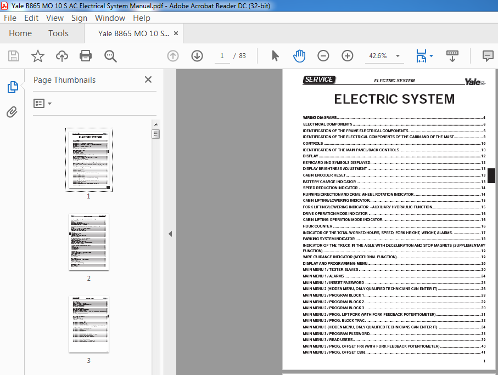Click CABIN ENCODER RESET entry
498x375 pixels.
(394, 175)
